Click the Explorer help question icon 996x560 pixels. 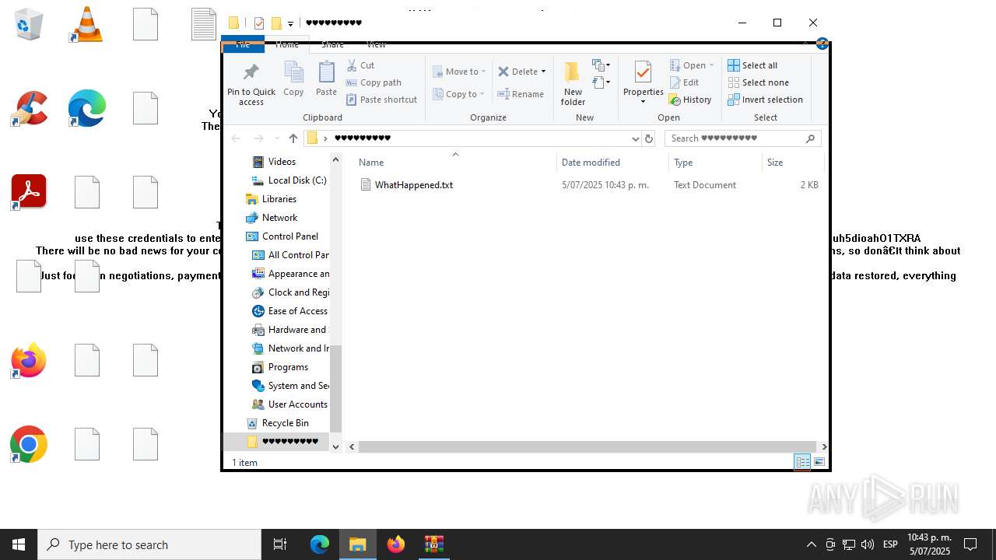coord(822,44)
